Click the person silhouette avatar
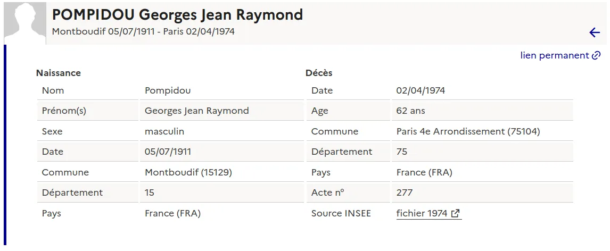This screenshot has width=610, height=251. click(x=25, y=22)
